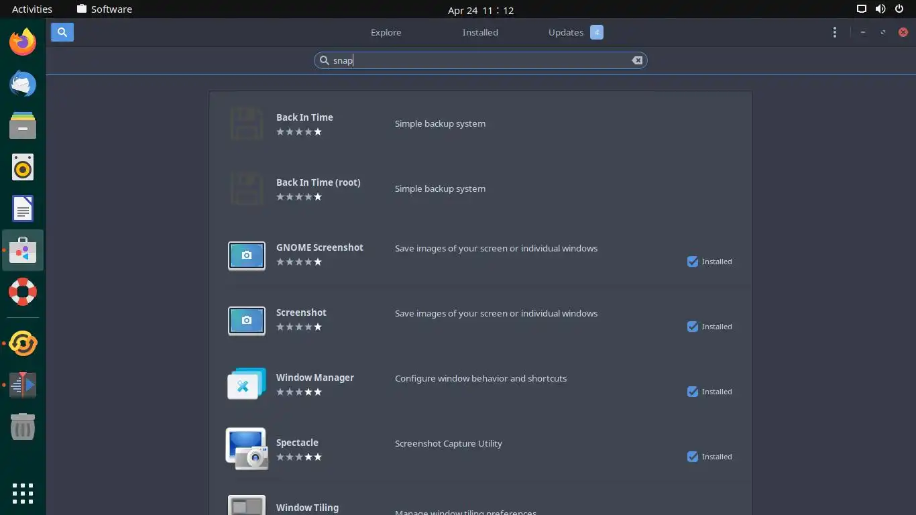The height and width of the screenshot is (515, 916).
Task: Open the Trash from the dock
Action: coord(23,426)
